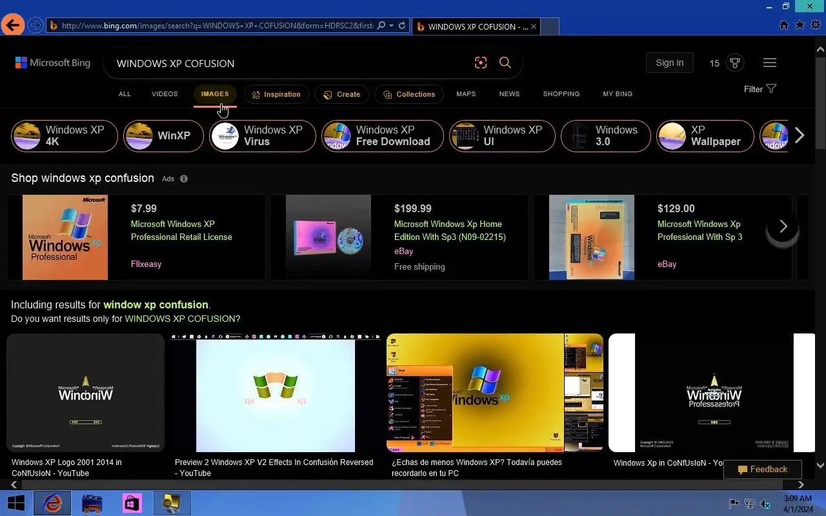Select the IMAGES tab
The width and height of the screenshot is (826, 516).
(215, 94)
